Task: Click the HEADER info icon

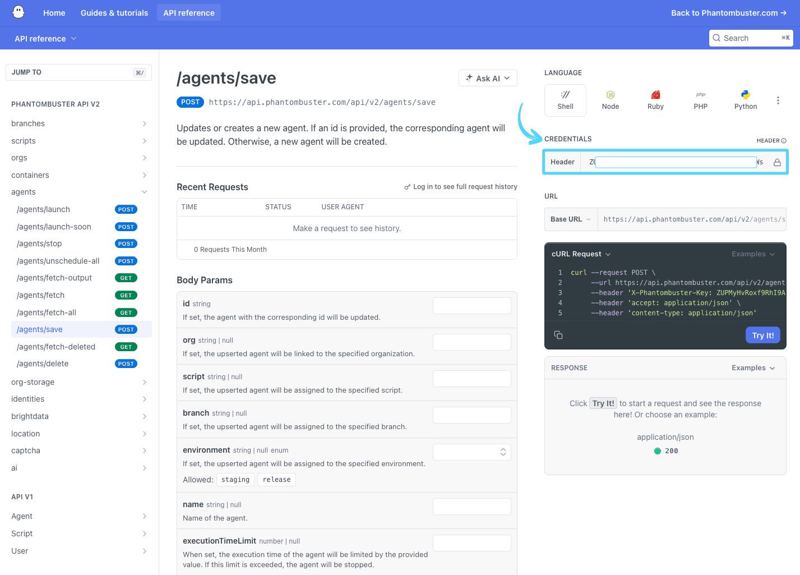Action: [x=784, y=141]
